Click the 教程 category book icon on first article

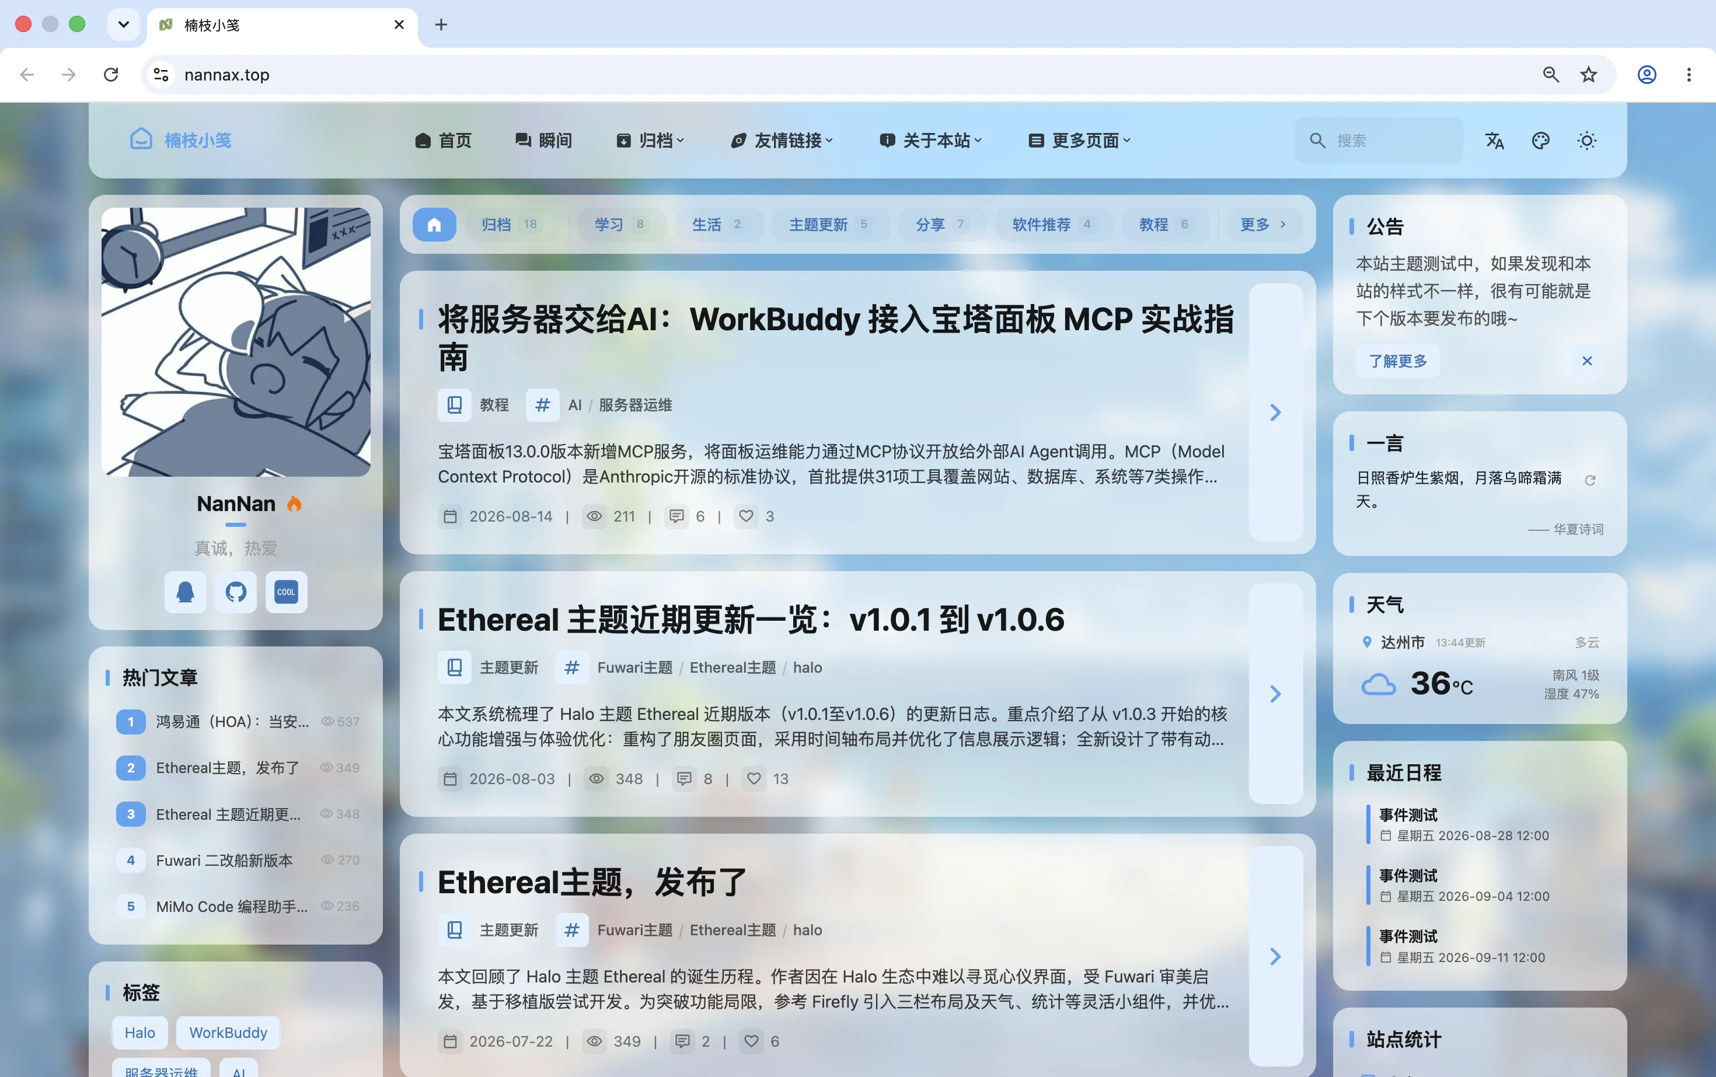[454, 404]
